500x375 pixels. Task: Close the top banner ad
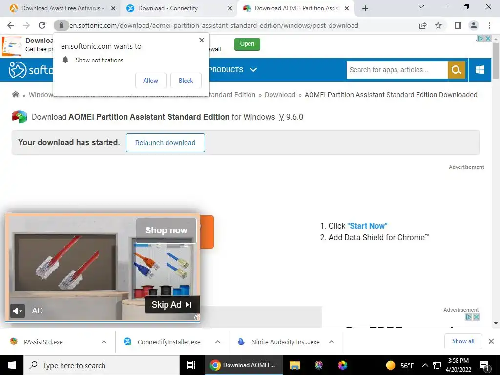pyautogui.click(x=488, y=38)
